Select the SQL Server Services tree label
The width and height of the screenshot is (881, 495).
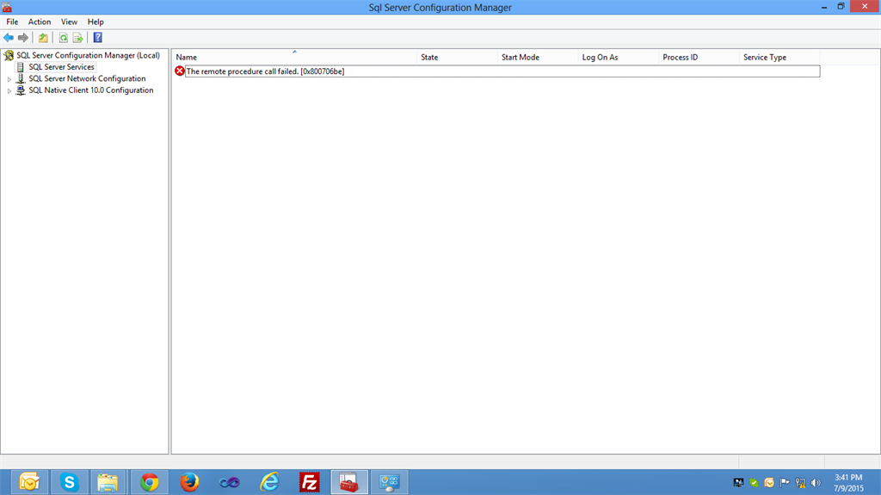pos(61,67)
